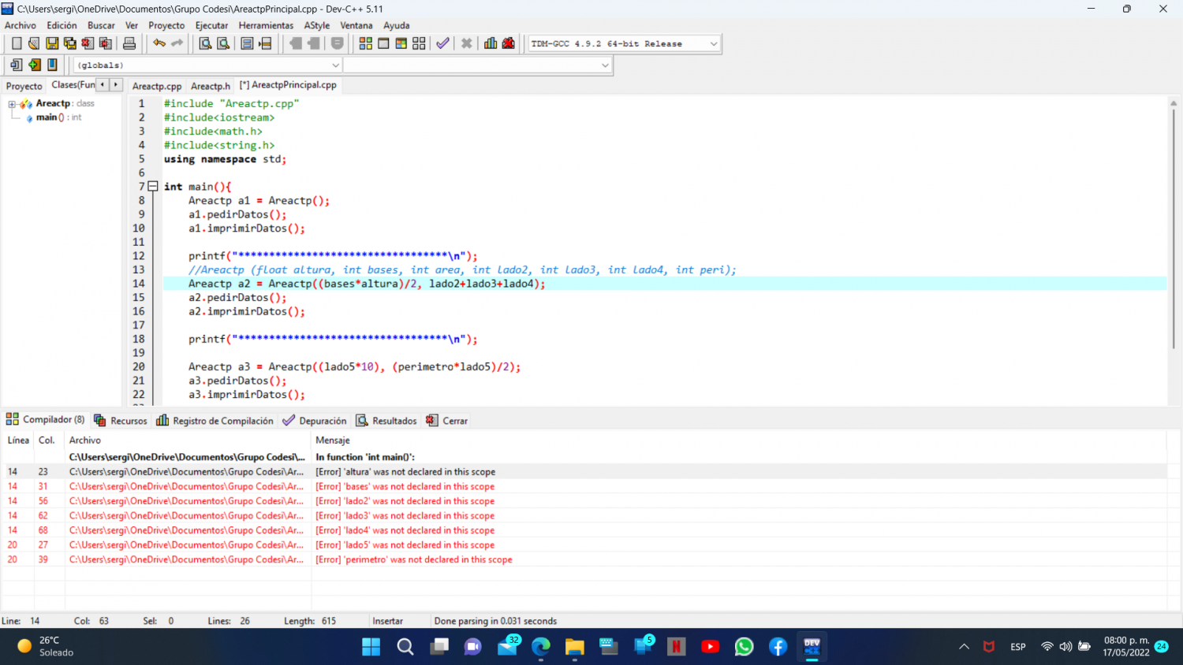Click the Compile and Run icon
Viewport: 1183px width, 665px height.
[x=401, y=43]
